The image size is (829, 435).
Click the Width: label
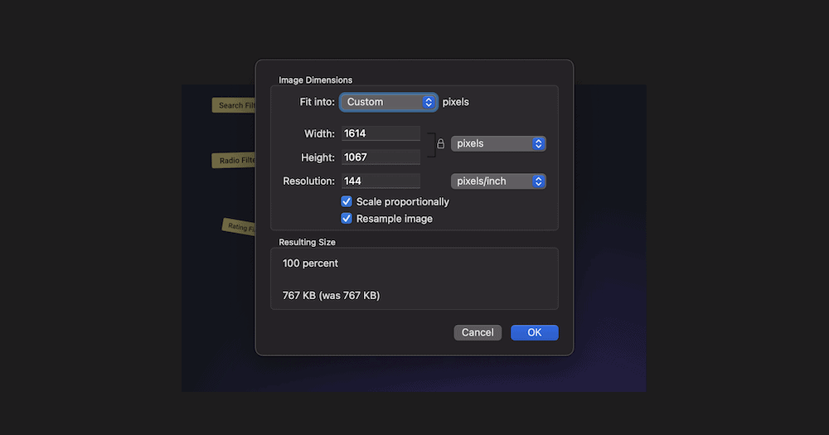coord(319,133)
